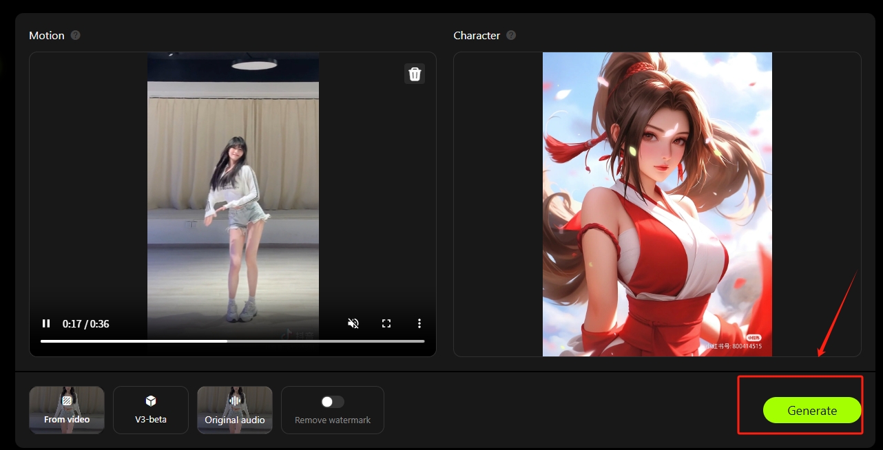Pause the motion video playback
Image resolution: width=883 pixels, height=450 pixels.
[46, 323]
